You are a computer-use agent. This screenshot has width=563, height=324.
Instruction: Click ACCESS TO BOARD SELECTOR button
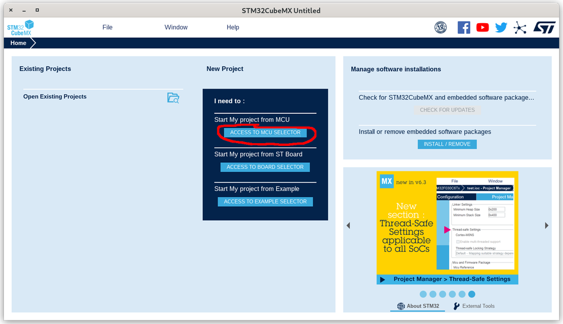point(265,167)
